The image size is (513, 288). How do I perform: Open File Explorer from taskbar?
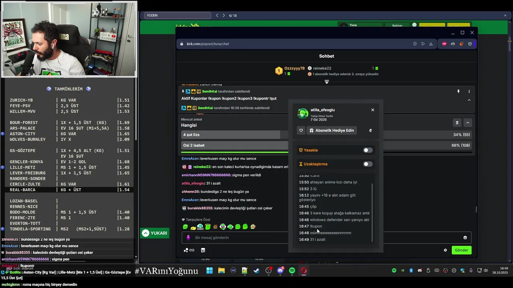tap(221, 271)
